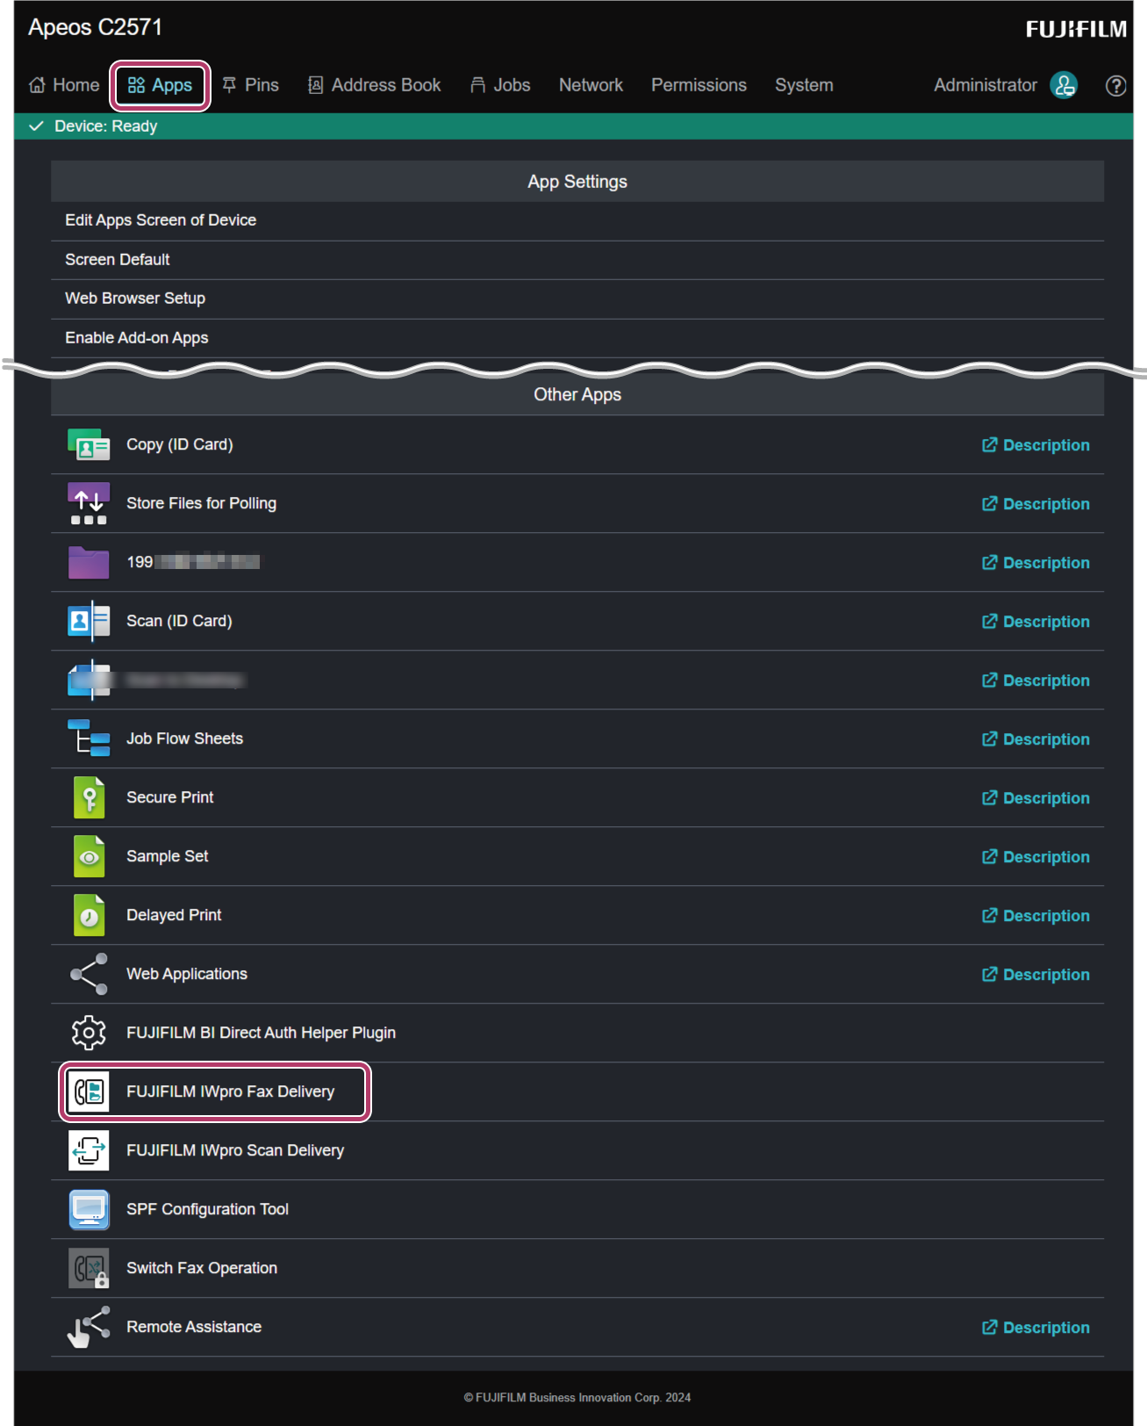The image size is (1147, 1426).
Task: Click the Administrator user label
Action: click(x=985, y=85)
